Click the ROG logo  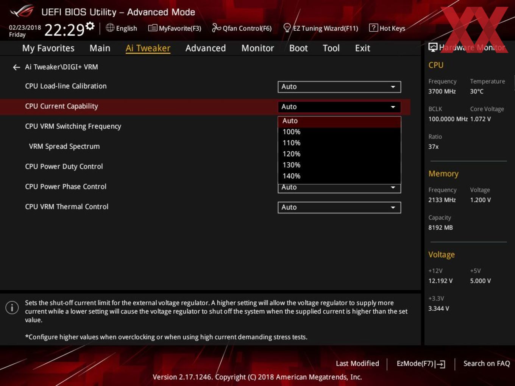coord(22,11)
